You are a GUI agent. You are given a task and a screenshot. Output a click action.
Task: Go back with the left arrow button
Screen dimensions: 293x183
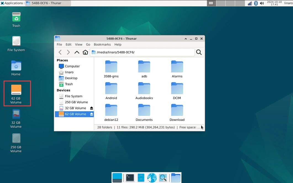[60, 52]
